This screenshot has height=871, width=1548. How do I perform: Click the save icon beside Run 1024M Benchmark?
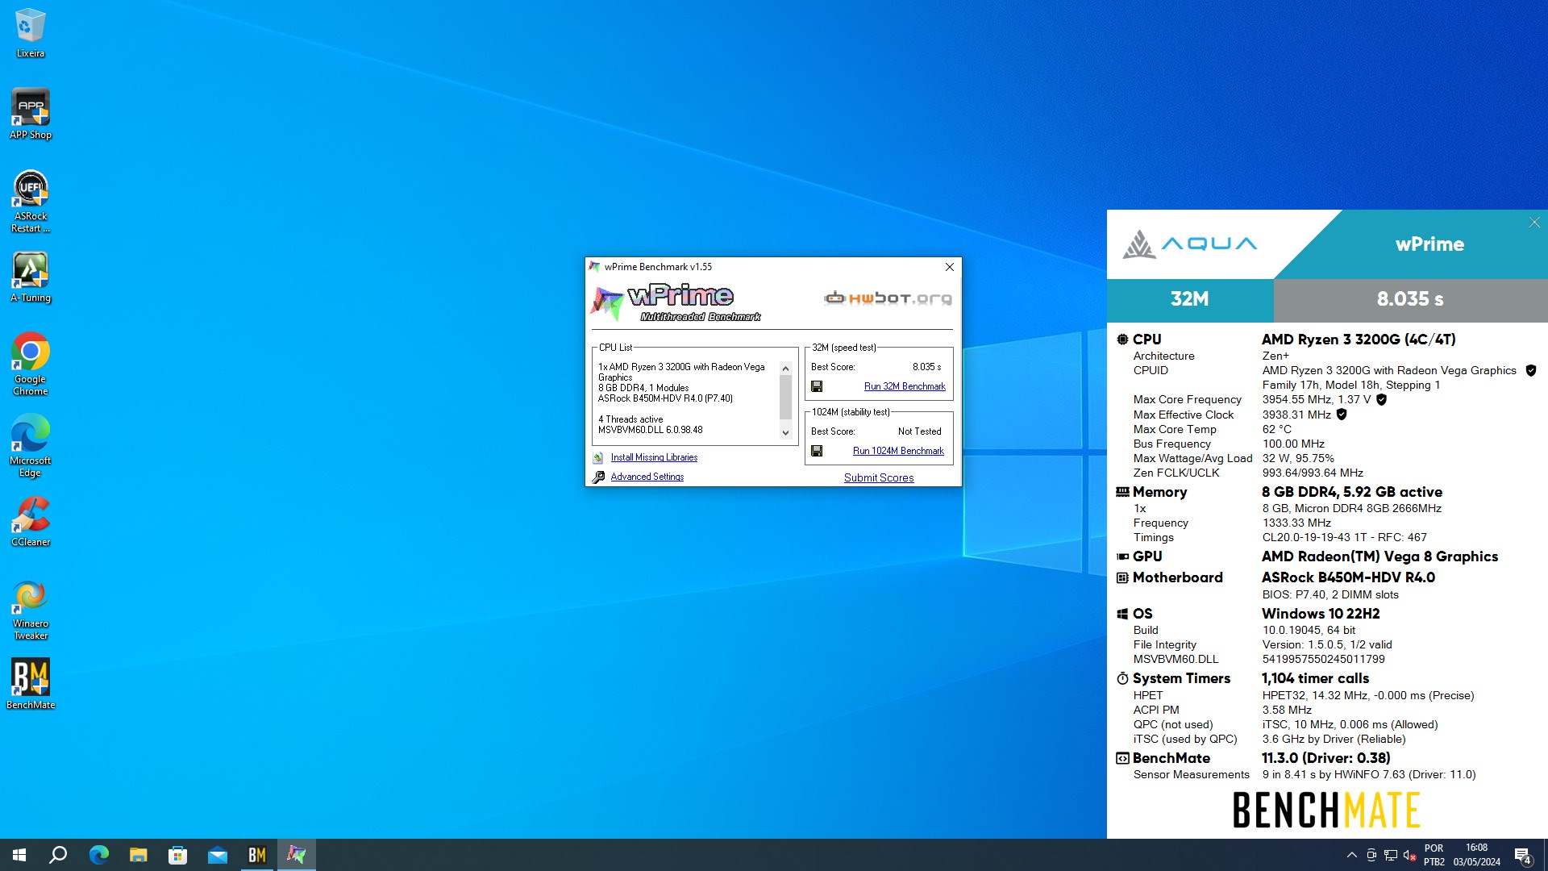[x=817, y=451]
